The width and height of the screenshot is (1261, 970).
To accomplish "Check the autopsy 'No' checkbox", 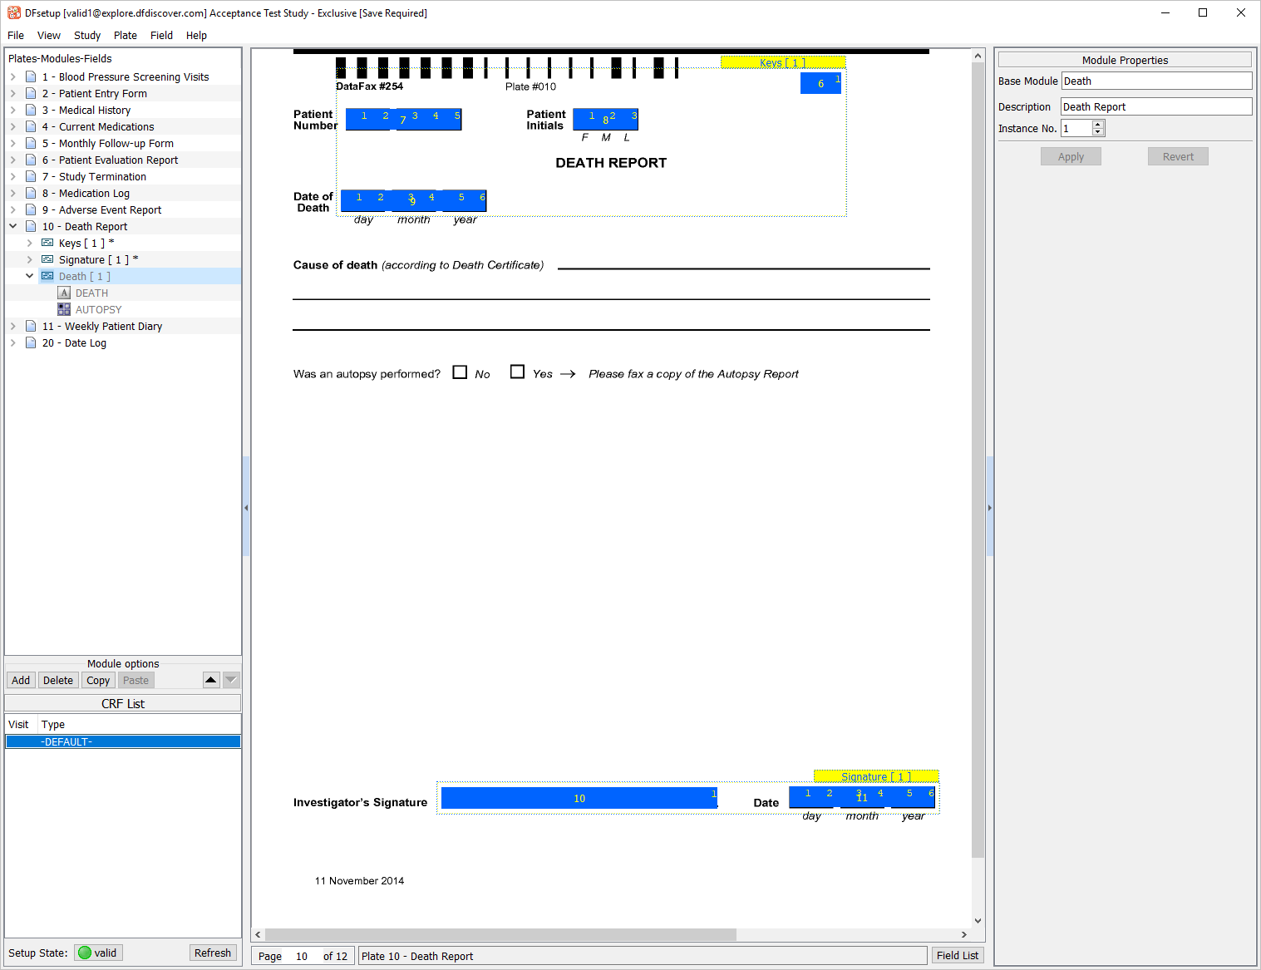I will tap(460, 372).
